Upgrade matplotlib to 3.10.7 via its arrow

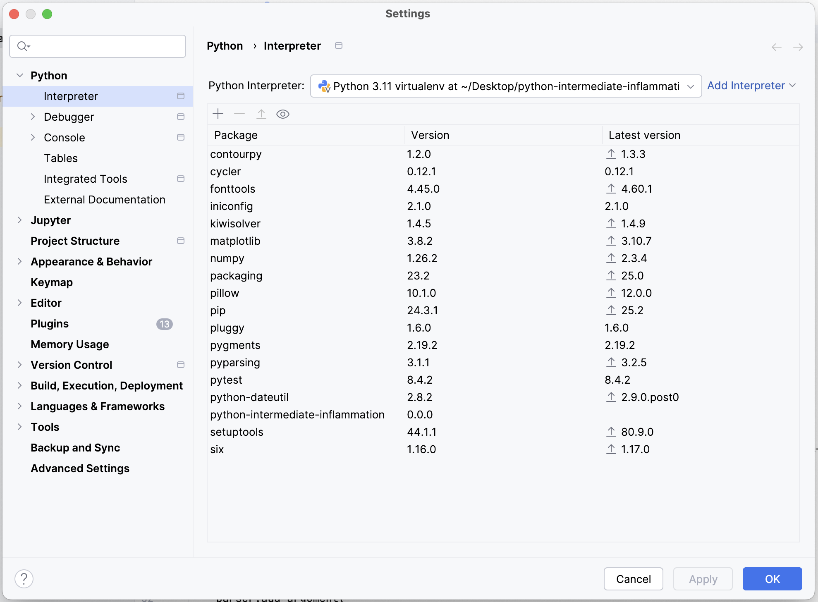[x=612, y=241]
